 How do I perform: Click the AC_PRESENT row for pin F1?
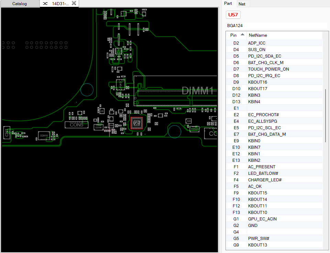point(262,167)
